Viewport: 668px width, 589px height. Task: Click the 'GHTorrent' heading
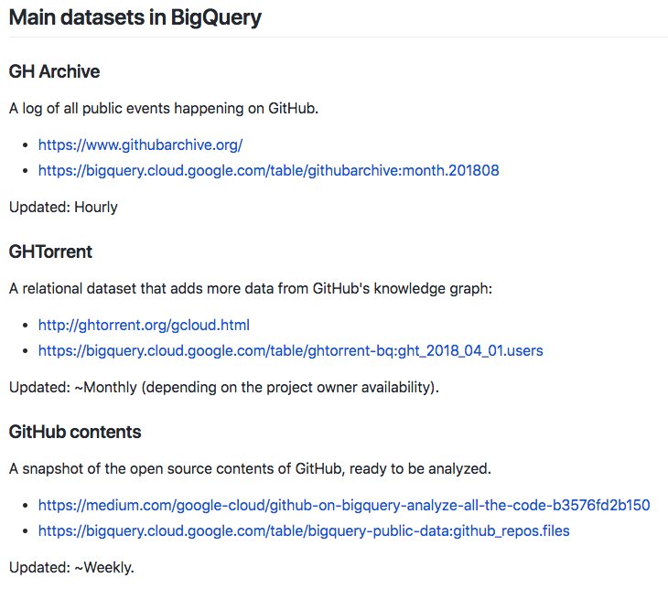(50, 252)
